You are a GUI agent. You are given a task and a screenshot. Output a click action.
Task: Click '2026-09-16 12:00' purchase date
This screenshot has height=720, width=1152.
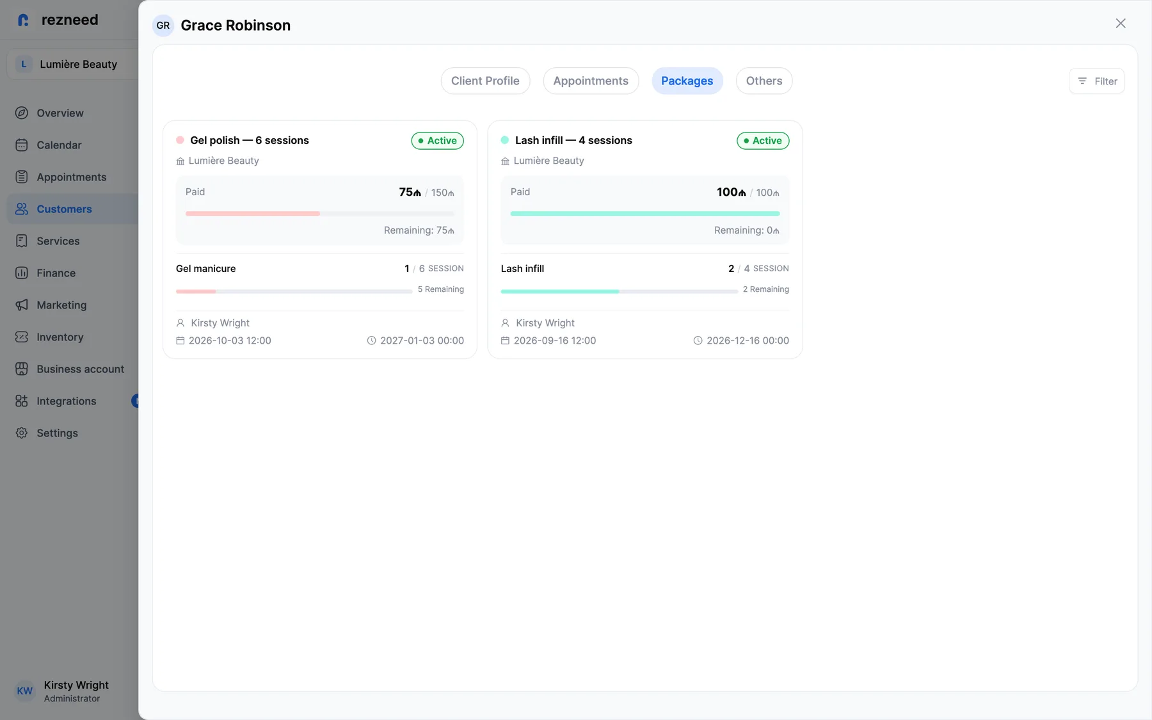[x=555, y=340]
